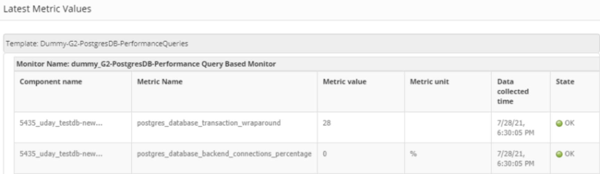Collapse the Monitor Name dummy_G2-PostgresDB row
This screenshot has width=600, height=174.
click(x=307, y=64)
